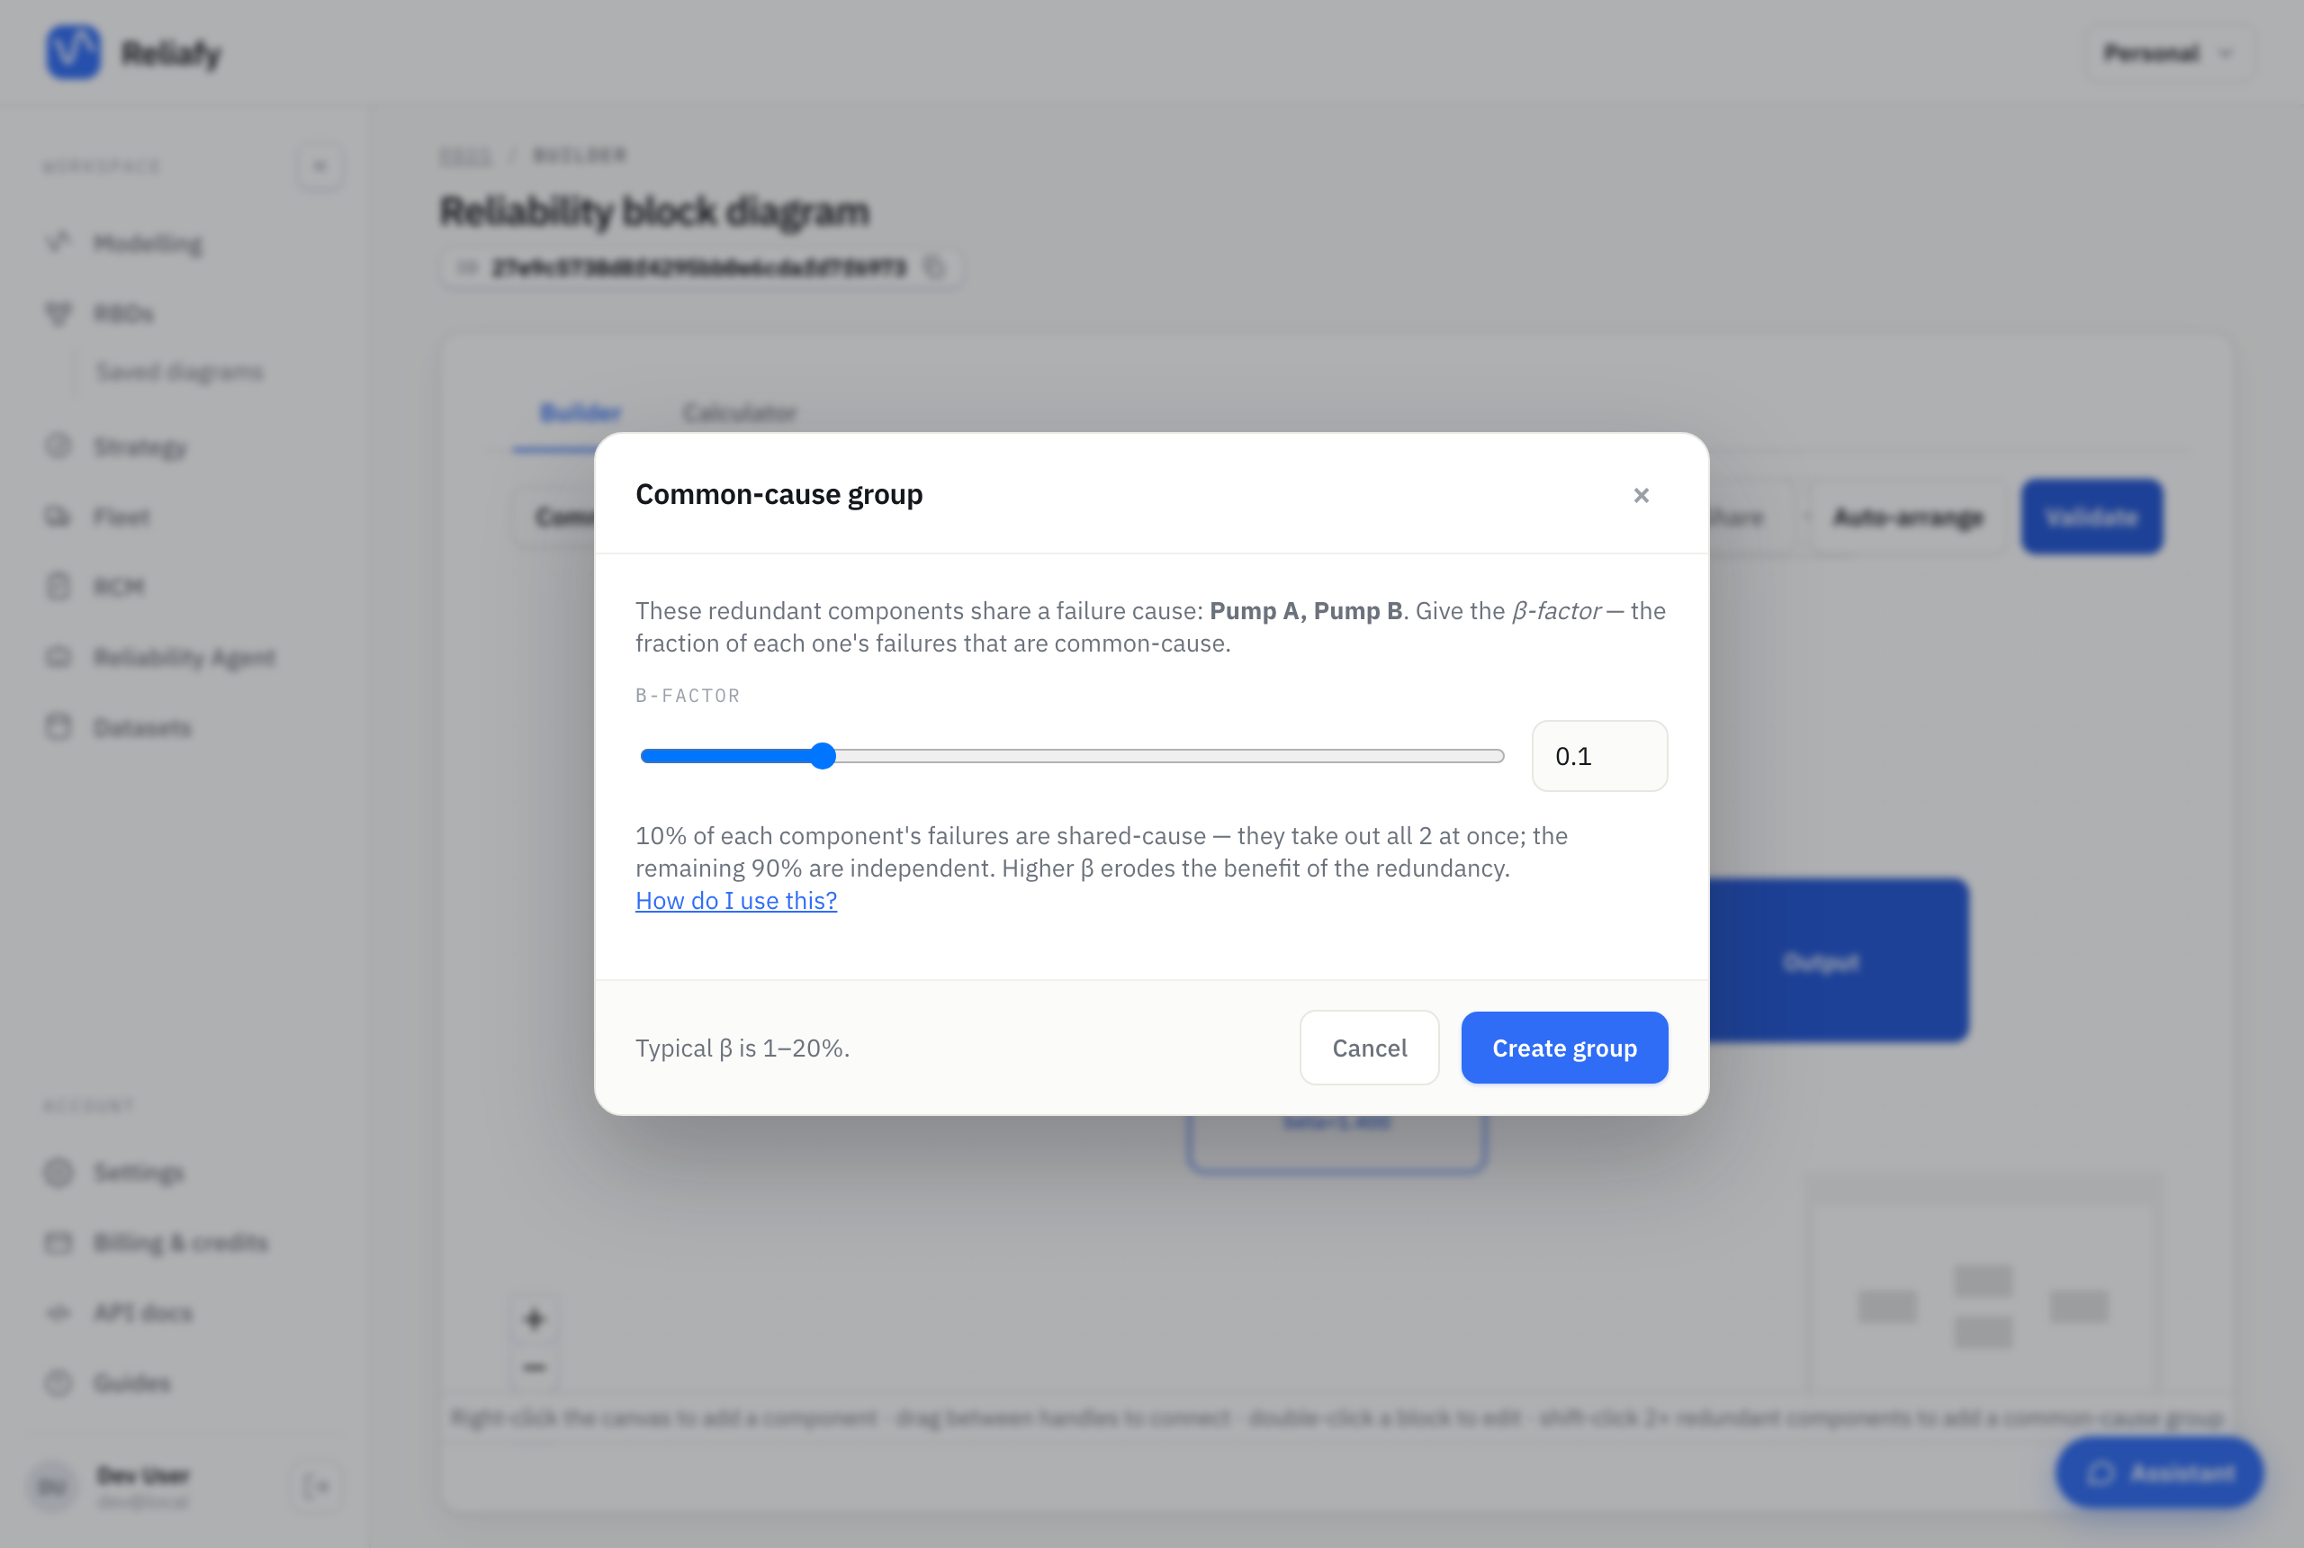Open Modelling in the sidebar
Screen dimensions: 2304x1548
(147, 243)
